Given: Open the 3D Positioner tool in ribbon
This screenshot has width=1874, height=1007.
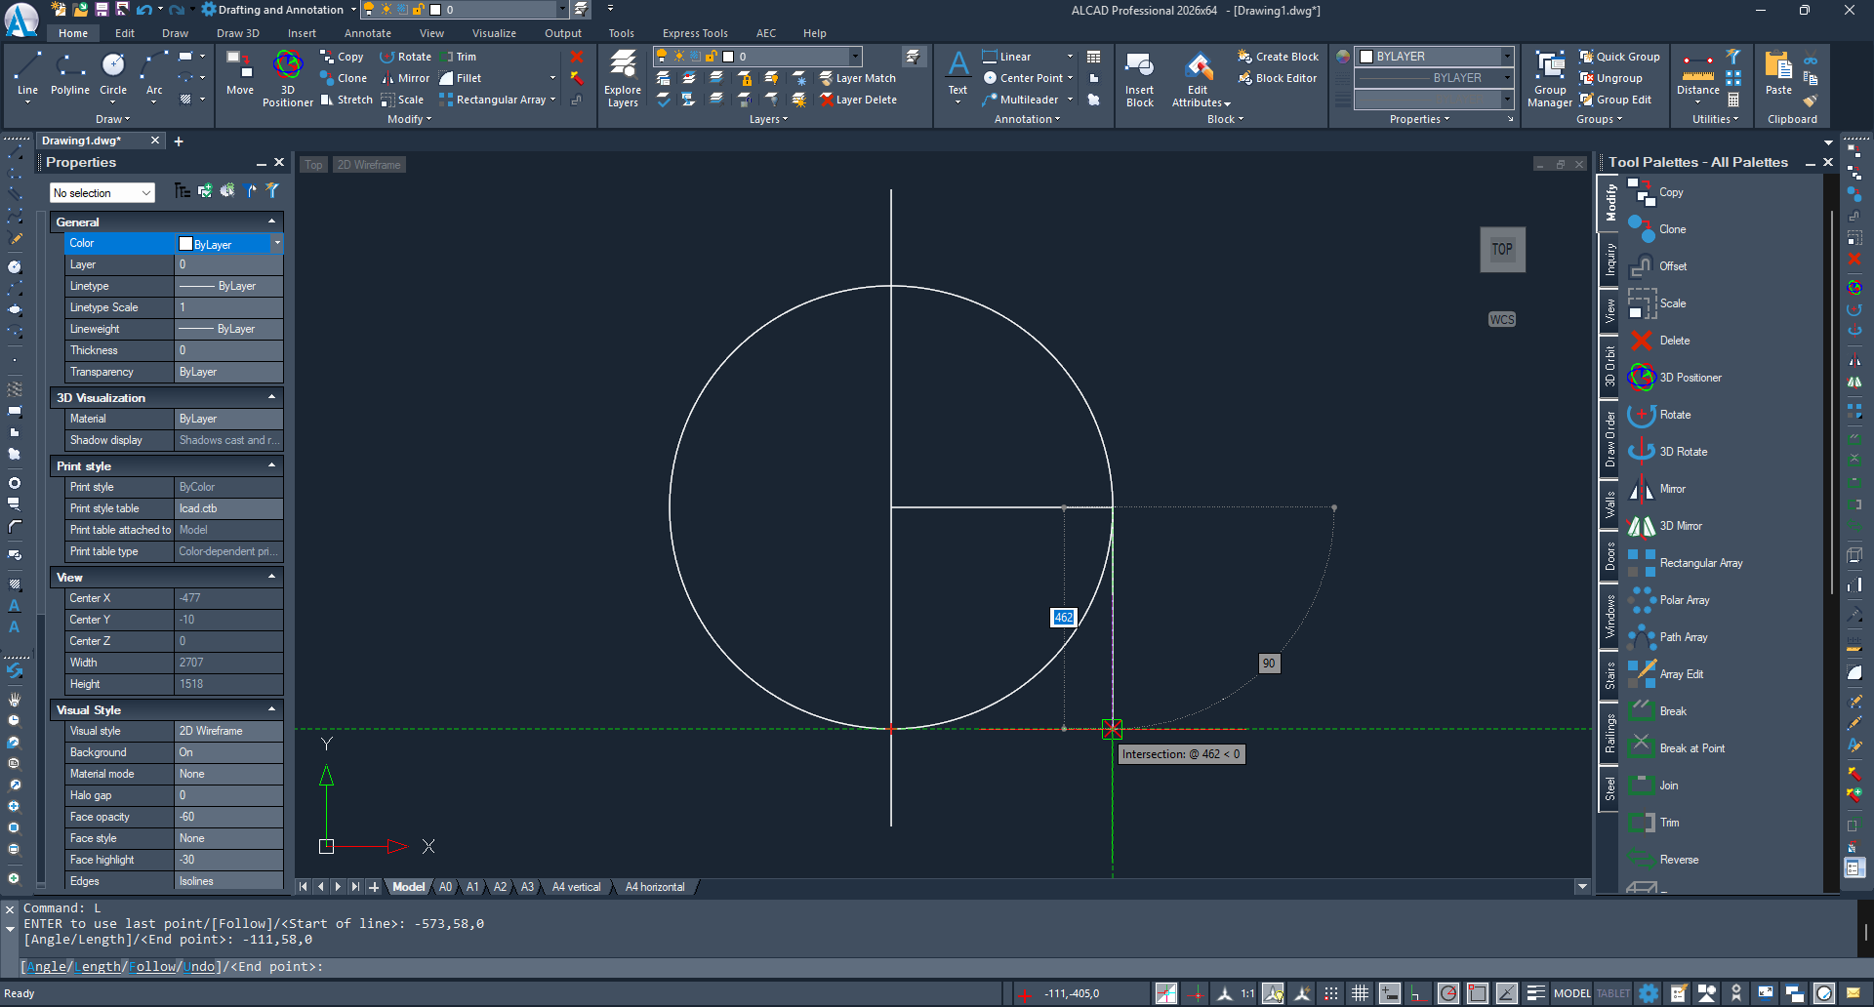Looking at the screenshot, I should [287, 76].
